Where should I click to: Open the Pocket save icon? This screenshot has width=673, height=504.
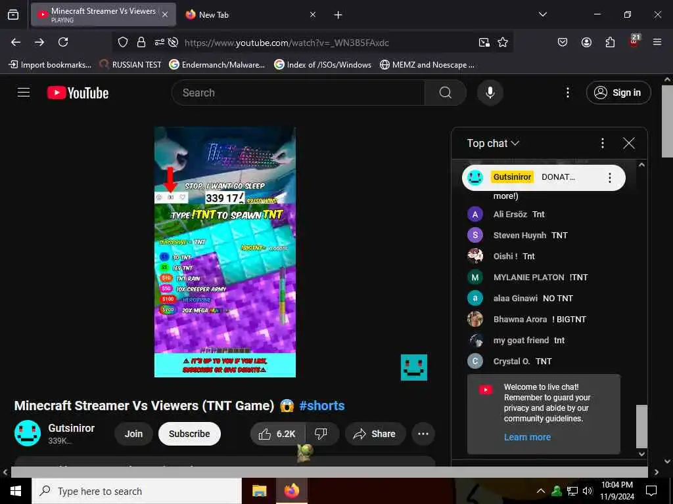point(563,42)
